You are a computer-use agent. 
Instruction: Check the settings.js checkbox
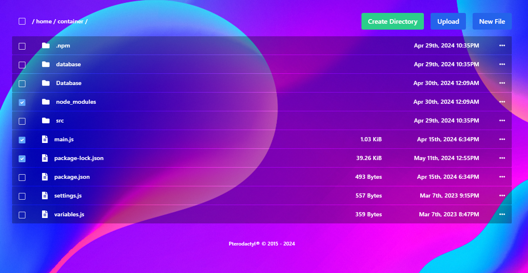pos(22,196)
